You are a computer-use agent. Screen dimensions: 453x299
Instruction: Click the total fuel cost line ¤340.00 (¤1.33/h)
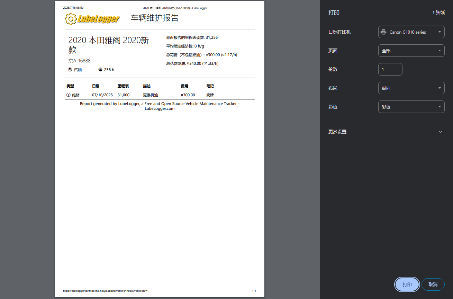tap(192, 63)
